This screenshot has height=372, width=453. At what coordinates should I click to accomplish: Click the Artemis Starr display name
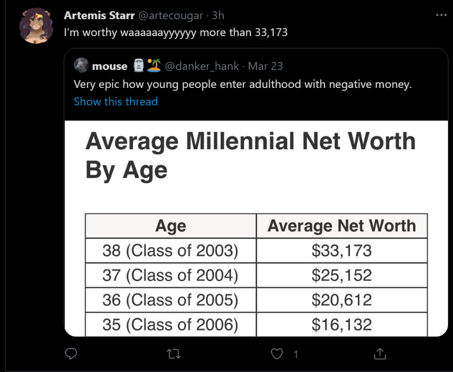(99, 15)
